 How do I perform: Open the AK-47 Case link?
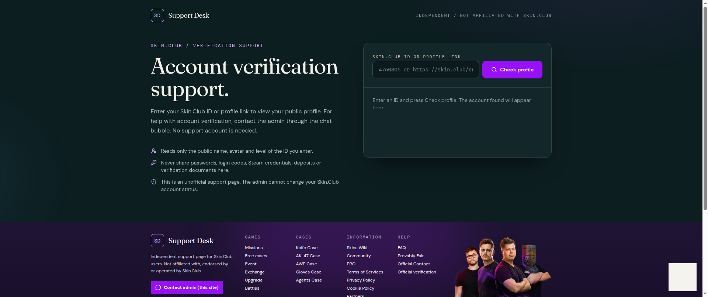pyautogui.click(x=308, y=256)
